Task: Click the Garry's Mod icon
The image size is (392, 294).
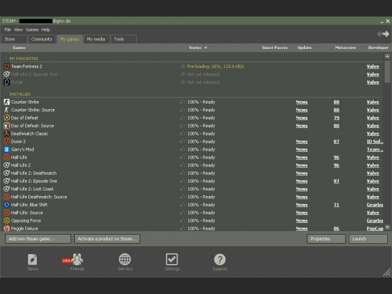Action: 7,149
